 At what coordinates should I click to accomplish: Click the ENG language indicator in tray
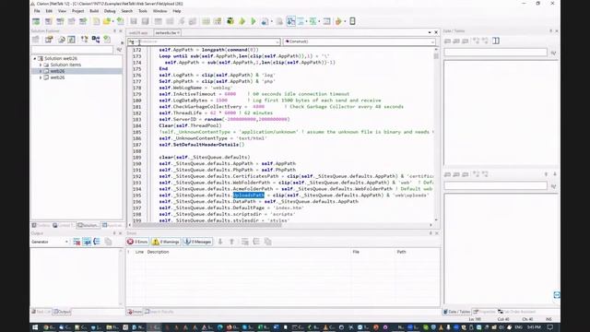point(518,327)
